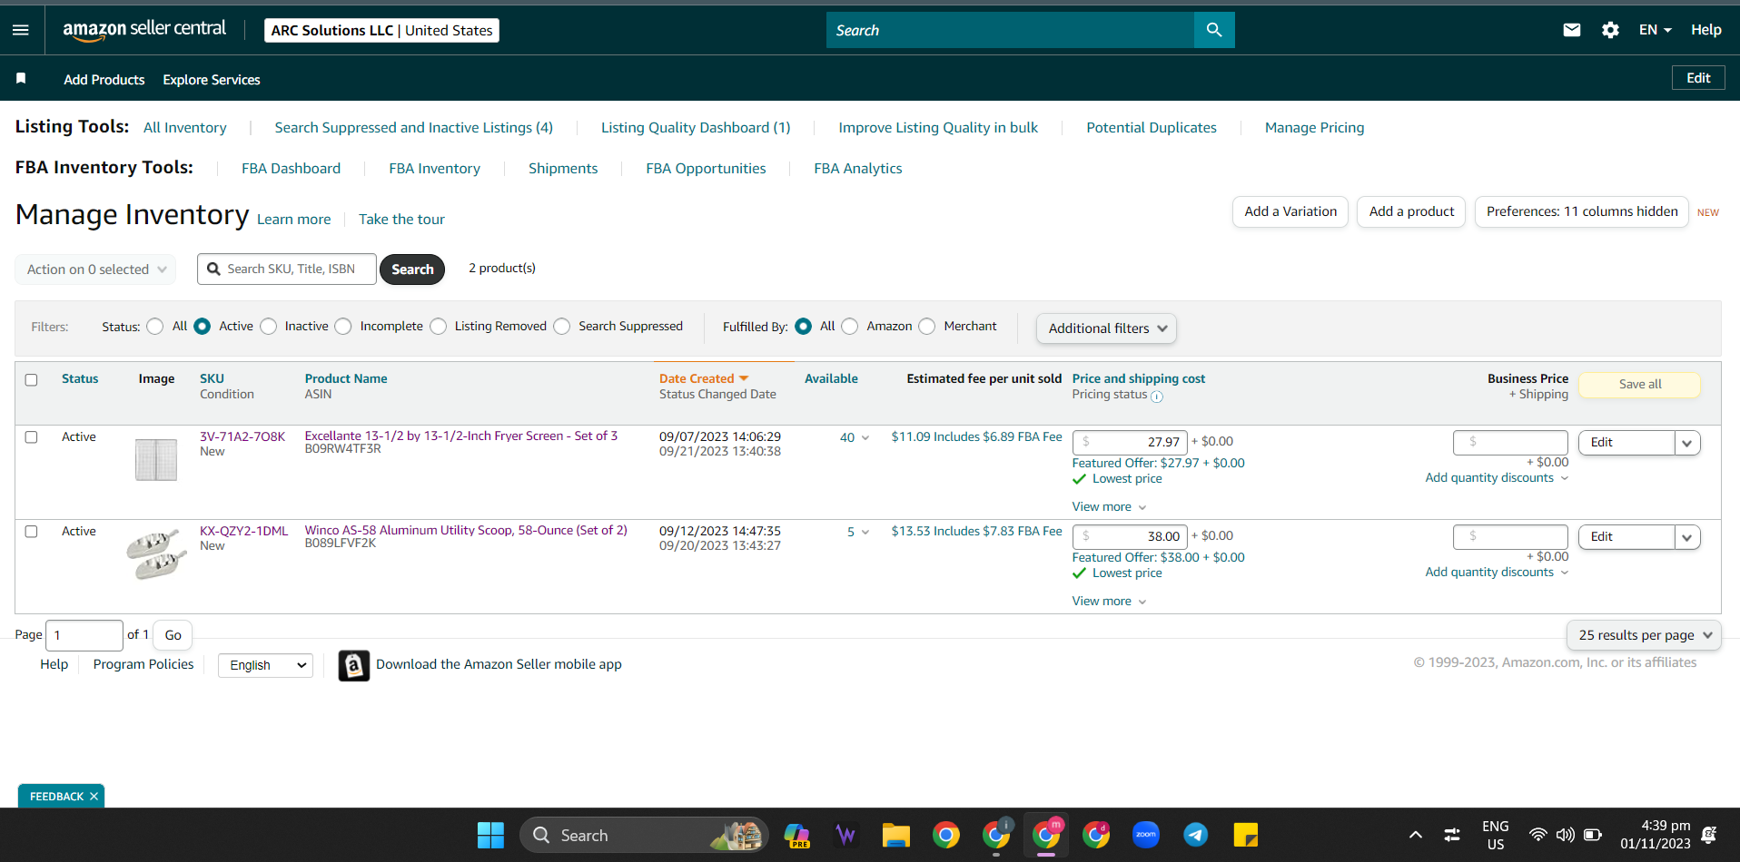
Task: Open the Copilot icon in the taskbar
Action: [x=796, y=835]
